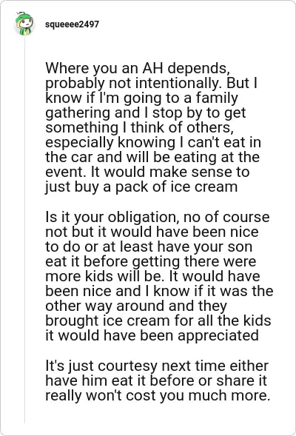The width and height of the screenshot is (296, 436).
Task: Click the line 'have him eat it before or share it'
Action: coord(156,380)
